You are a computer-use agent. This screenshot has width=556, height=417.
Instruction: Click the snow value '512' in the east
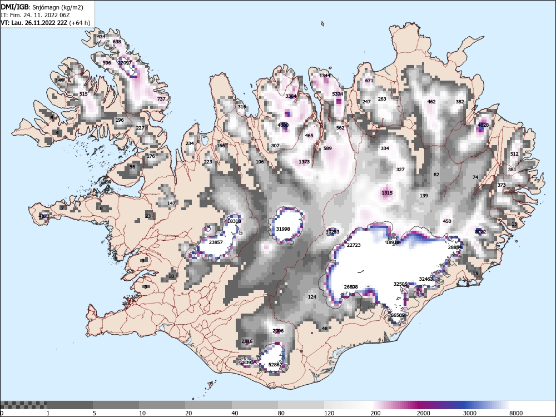pyautogui.click(x=514, y=154)
